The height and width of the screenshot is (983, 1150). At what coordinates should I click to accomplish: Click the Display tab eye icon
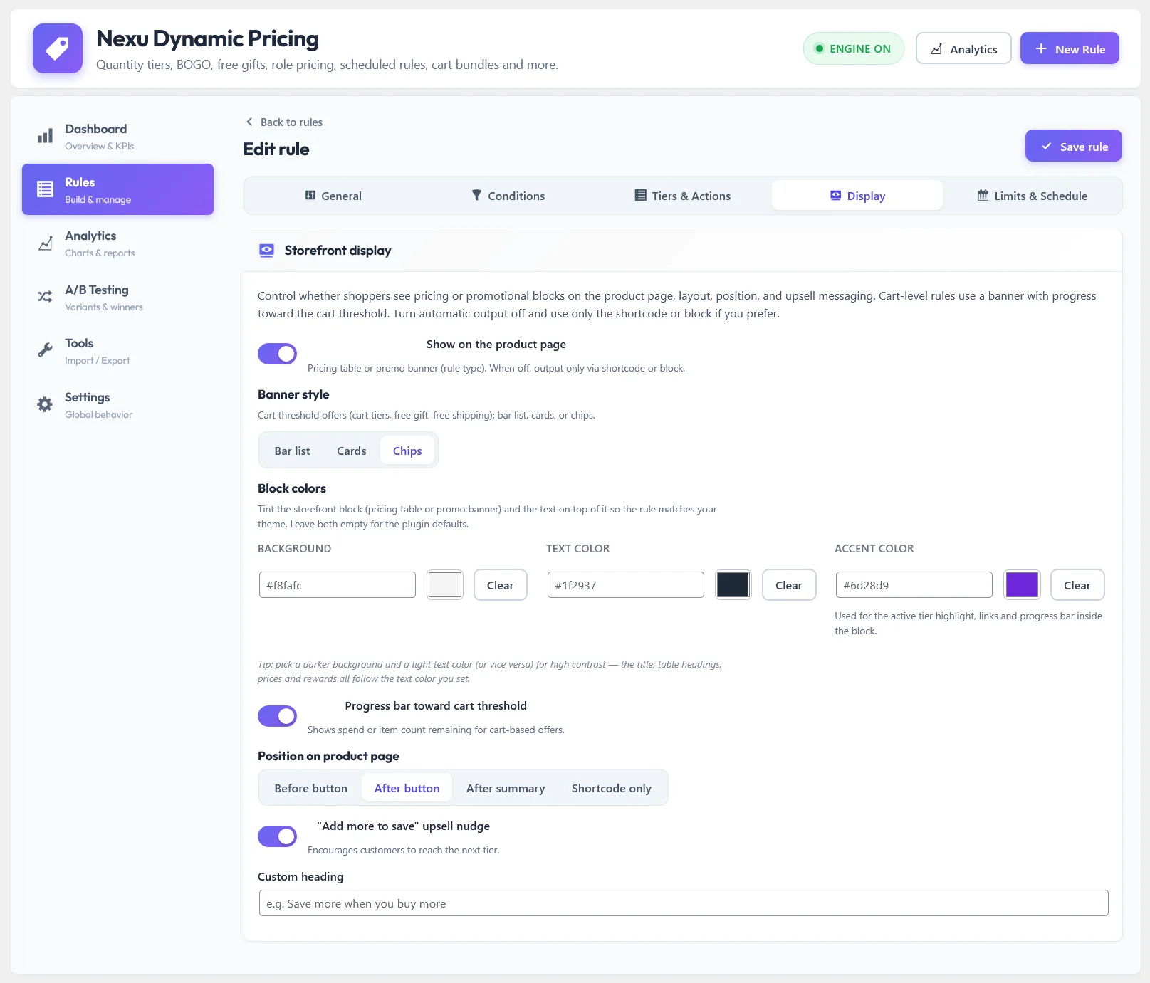[836, 195]
